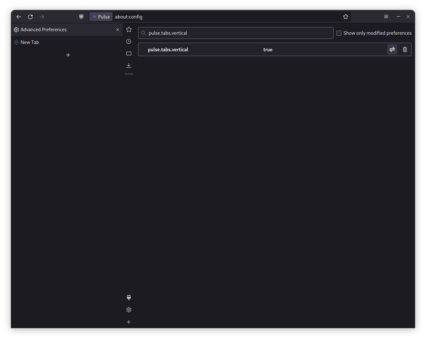
Task: Add a new tab with the sidebar plus
Action: coord(68,55)
